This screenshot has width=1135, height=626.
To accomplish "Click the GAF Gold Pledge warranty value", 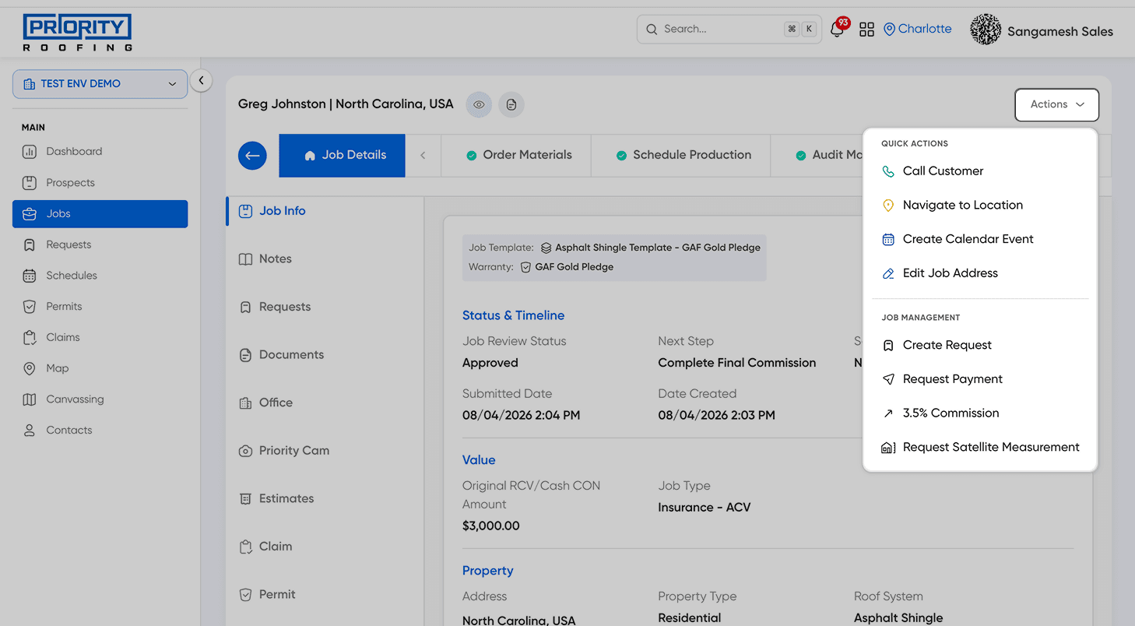I will 575,267.
